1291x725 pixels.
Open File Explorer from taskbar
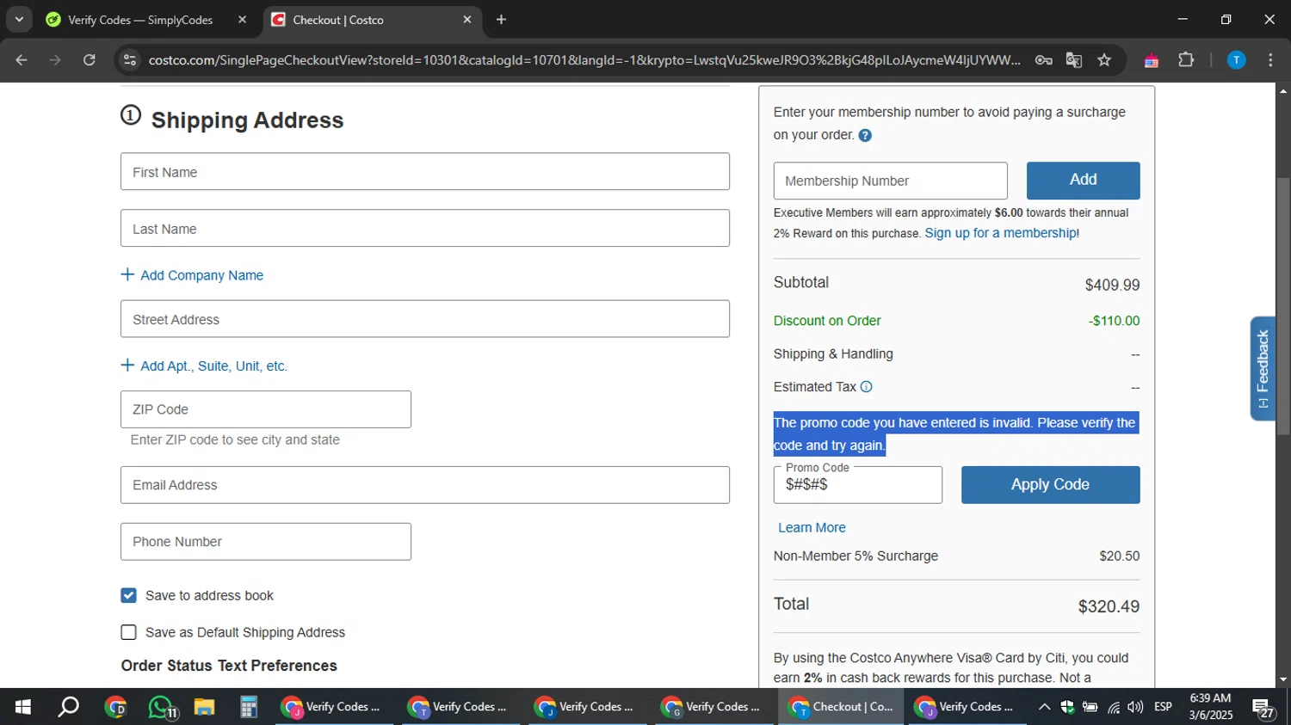pos(204,707)
